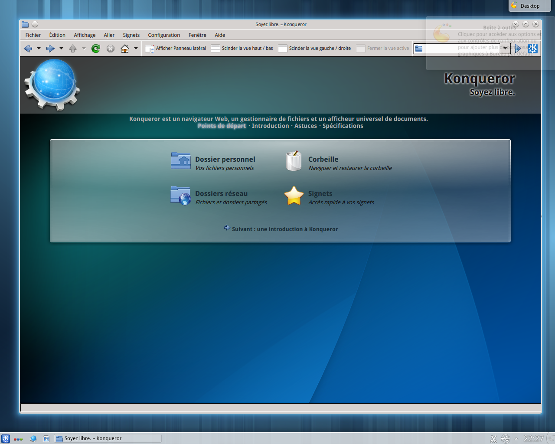Click Fermer la vue active

click(383, 49)
